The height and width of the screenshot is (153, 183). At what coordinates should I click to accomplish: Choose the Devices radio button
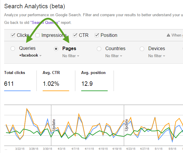[x=142, y=49]
